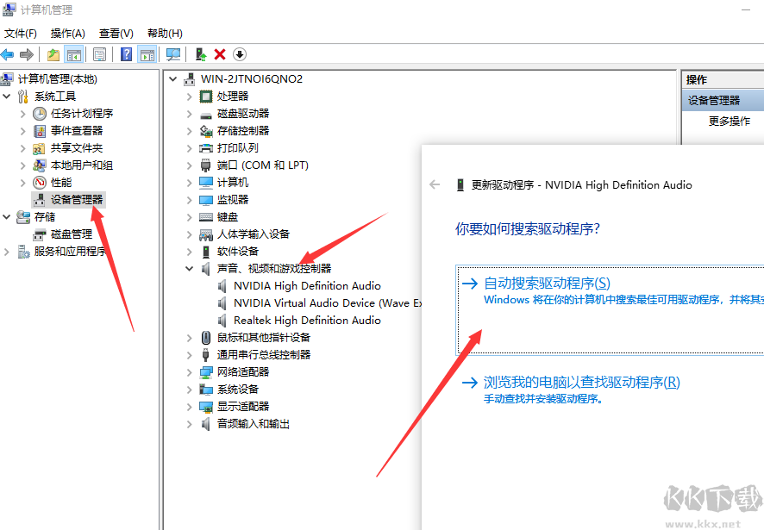The width and height of the screenshot is (764, 530).
Task: Click the Back arrow in the toolbar
Action: [9, 53]
